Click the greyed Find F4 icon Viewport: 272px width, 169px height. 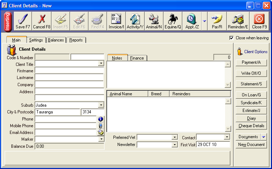coord(98,21)
